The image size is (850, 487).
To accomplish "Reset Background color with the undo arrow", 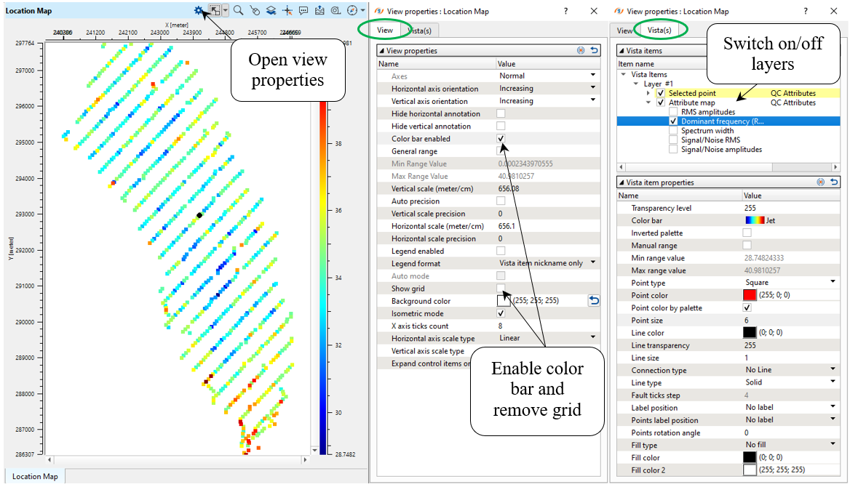I will point(594,300).
